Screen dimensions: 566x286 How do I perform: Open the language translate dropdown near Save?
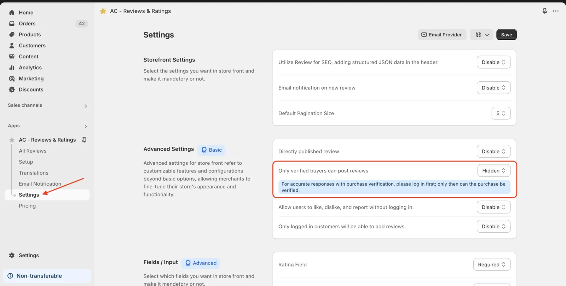click(481, 35)
